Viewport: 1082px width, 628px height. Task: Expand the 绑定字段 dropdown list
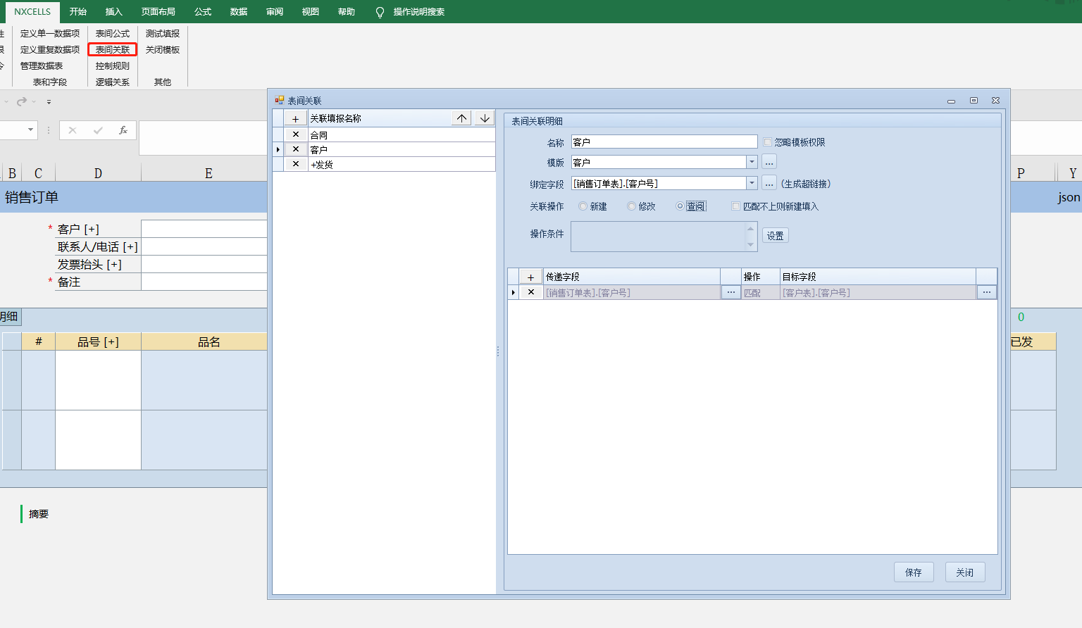(752, 184)
